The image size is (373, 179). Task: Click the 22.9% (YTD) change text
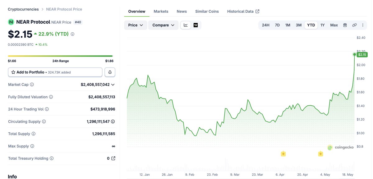coord(53,34)
